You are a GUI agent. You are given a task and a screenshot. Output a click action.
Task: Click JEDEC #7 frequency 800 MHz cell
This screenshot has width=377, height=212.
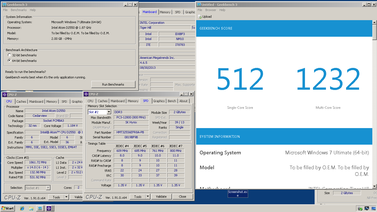click(x=176, y=151)
